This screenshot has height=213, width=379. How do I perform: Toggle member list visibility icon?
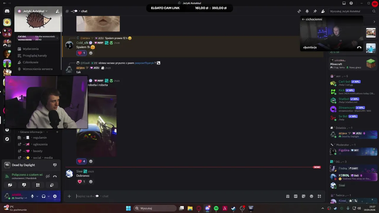coord(323,11)
